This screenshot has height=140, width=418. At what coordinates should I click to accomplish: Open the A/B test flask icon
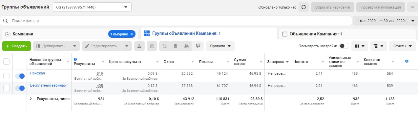139,46
